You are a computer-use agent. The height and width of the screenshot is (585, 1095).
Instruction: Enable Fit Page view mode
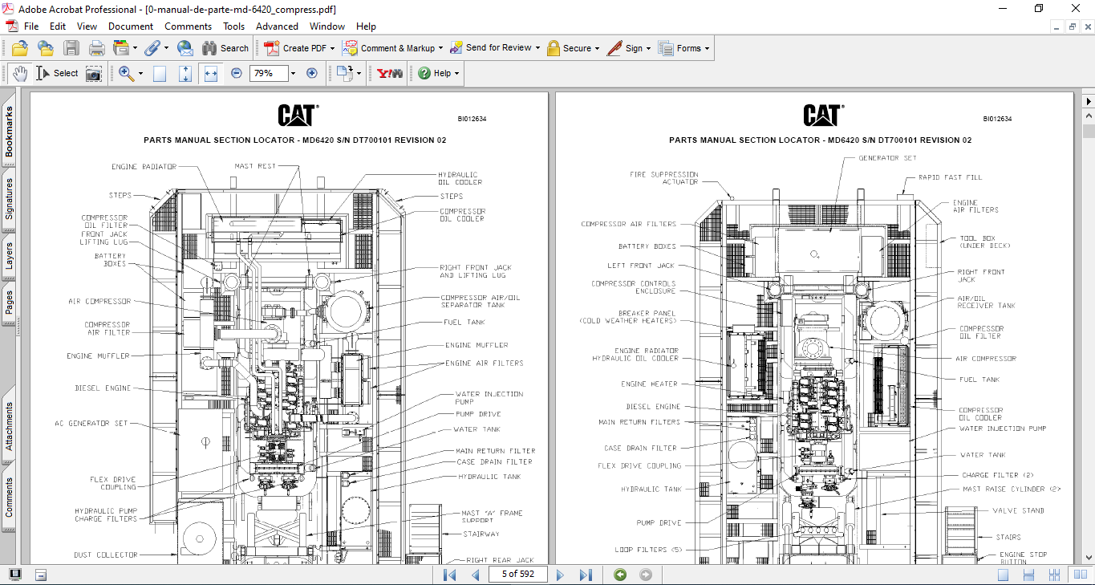point(185,73)
